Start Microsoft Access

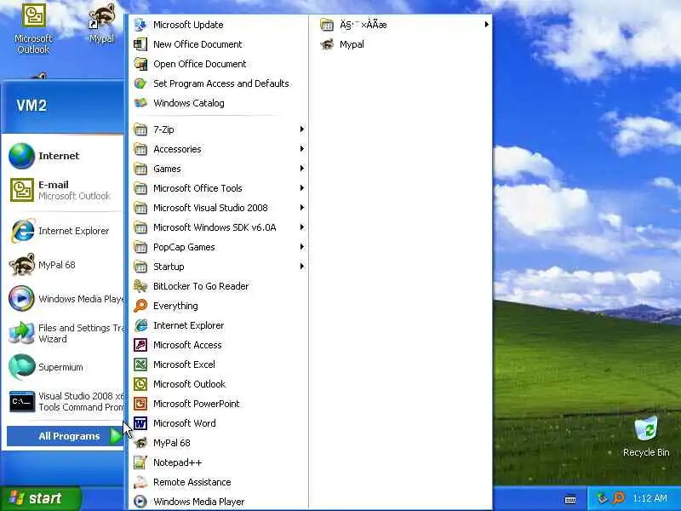pos(219,345)
